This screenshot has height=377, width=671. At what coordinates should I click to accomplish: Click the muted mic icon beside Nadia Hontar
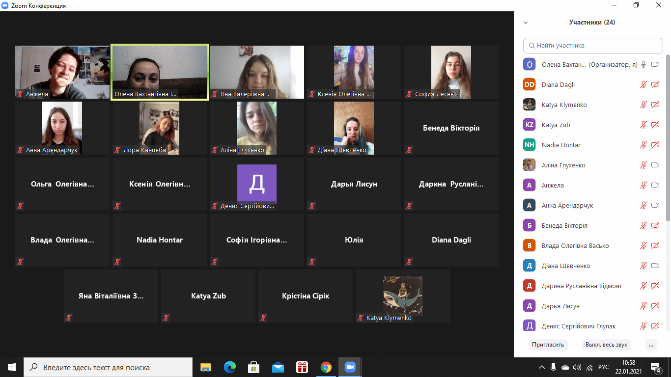[x=643, y=145]
